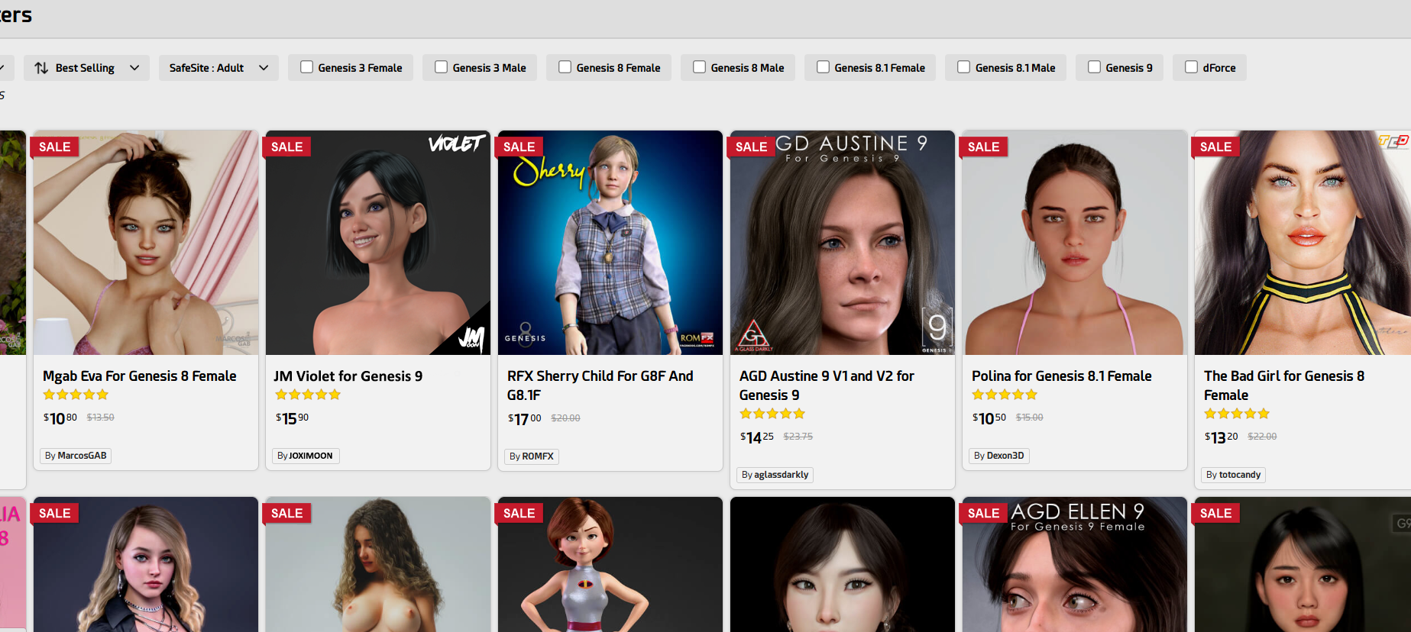Open the ROMFX vendor tag
Image resolution: width=1411 pixels, height=632 pixels.
[x=532, y=456]
